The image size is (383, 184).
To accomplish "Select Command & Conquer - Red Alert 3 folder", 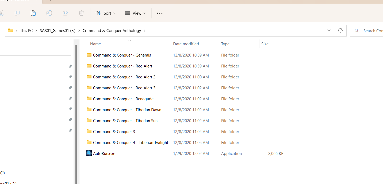I will (x=124, y=88).
